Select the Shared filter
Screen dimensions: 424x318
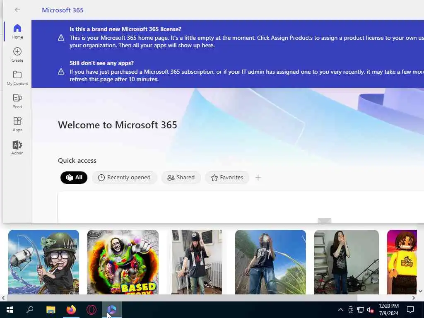(181, 177)
